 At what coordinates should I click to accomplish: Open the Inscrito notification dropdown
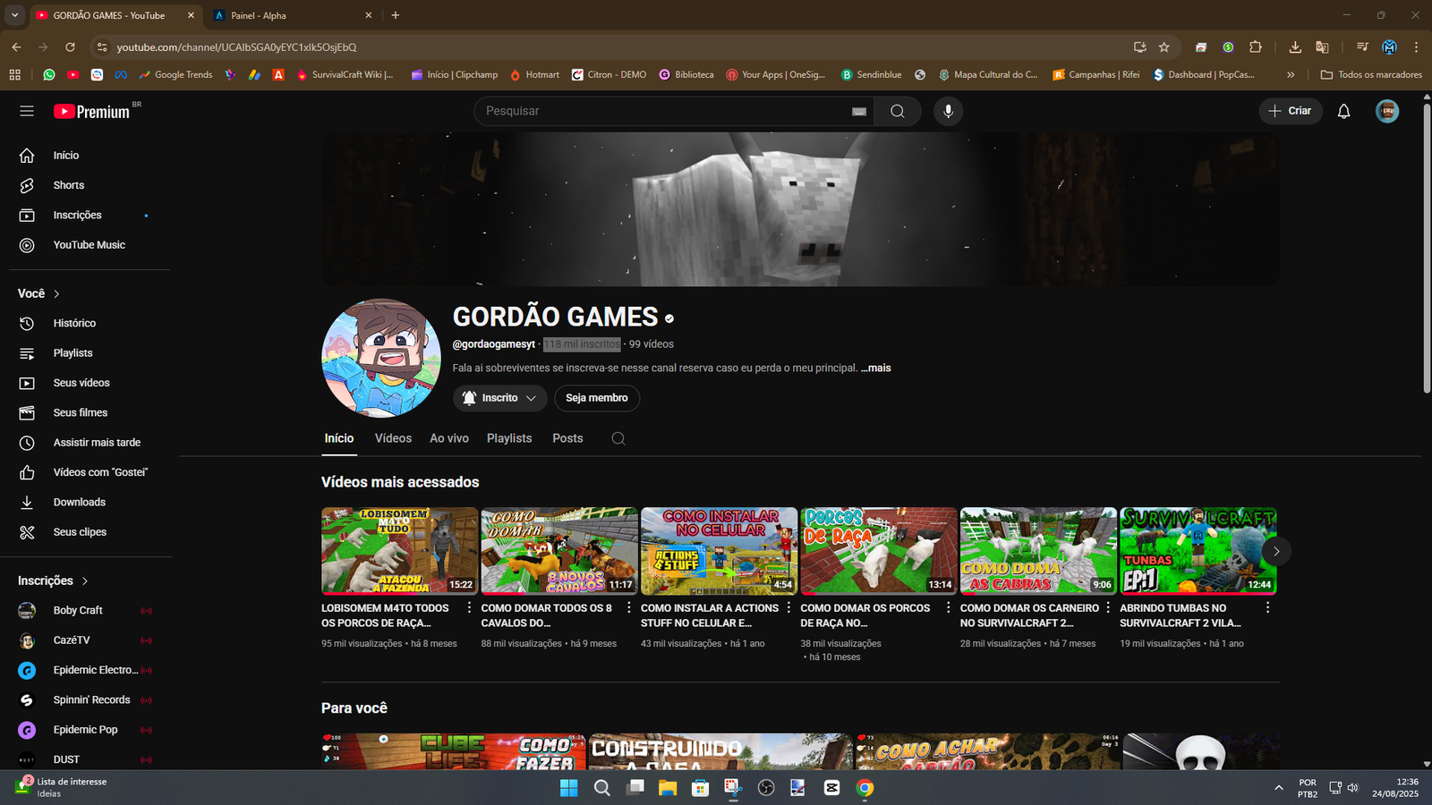point(499,398)
